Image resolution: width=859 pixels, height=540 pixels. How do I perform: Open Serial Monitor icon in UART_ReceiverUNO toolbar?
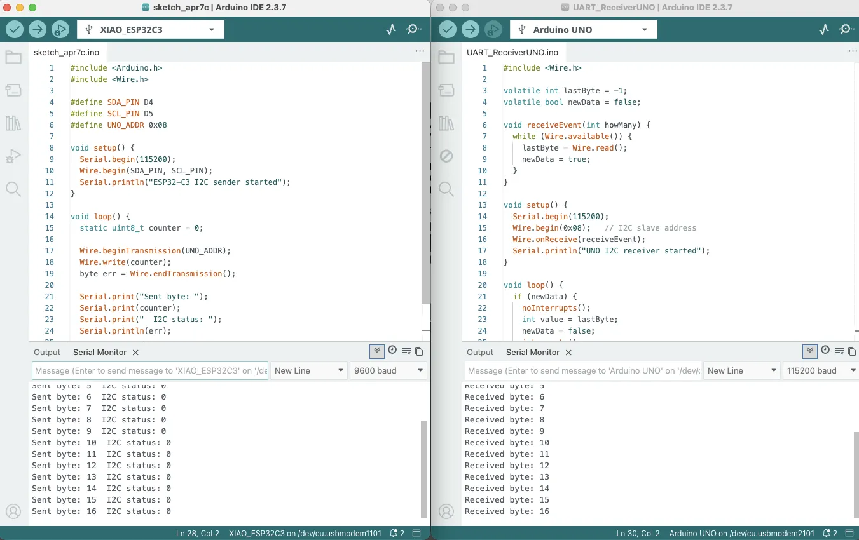tap(847, 29)
